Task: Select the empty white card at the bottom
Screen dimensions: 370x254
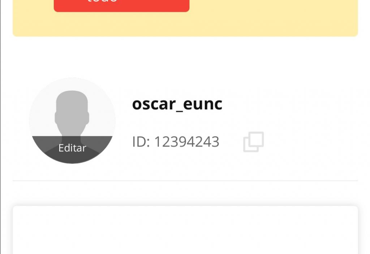Action: point(185,230)
